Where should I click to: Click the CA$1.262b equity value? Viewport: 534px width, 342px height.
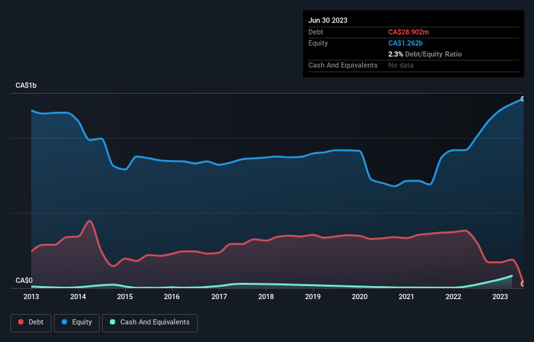point(405,43)
